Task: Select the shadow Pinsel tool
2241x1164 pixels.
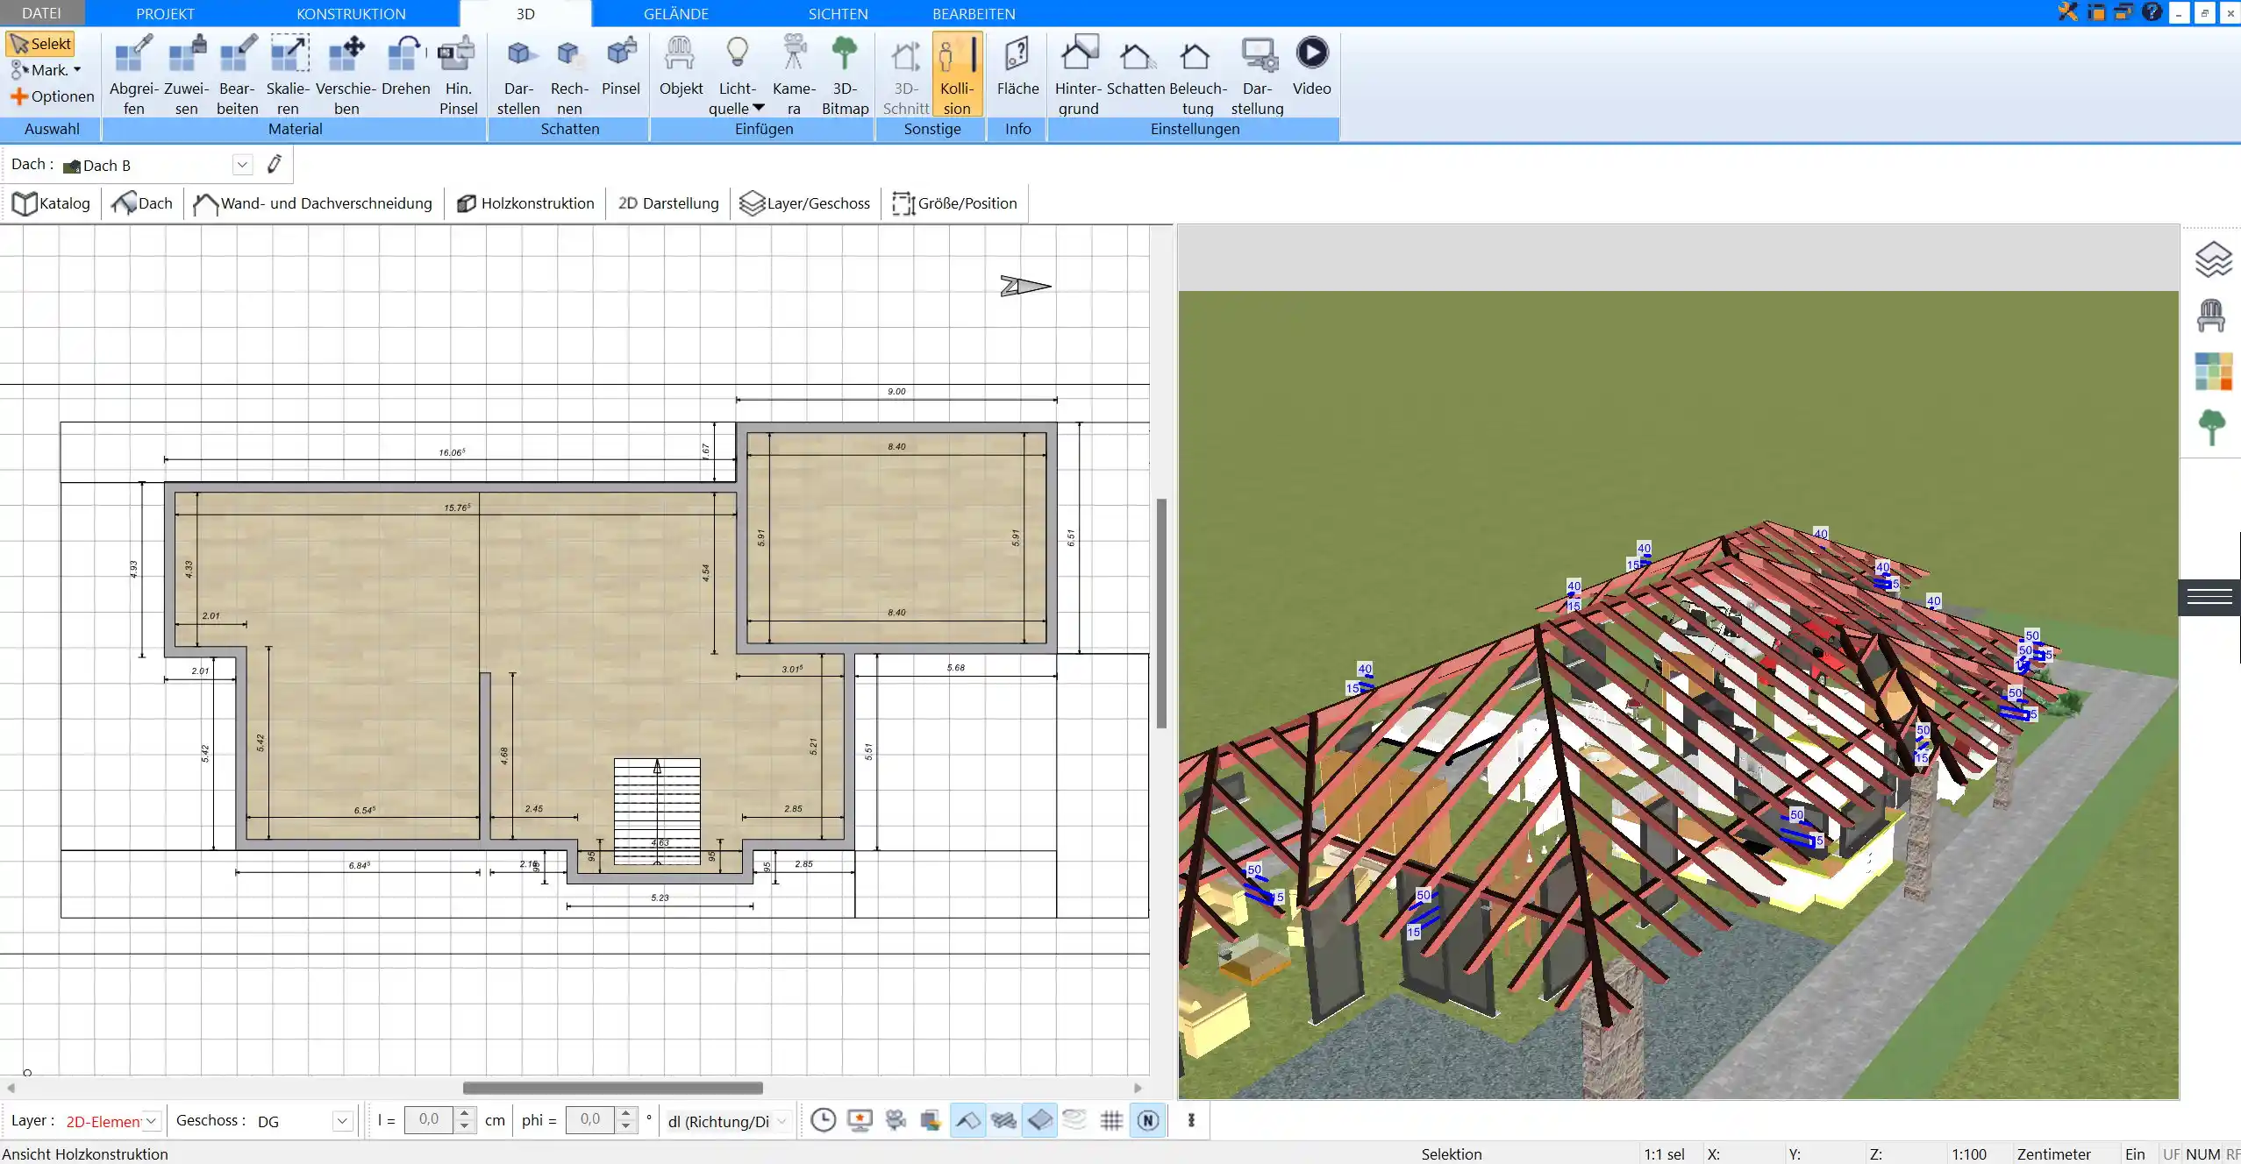Action: [x=621, y=67]
